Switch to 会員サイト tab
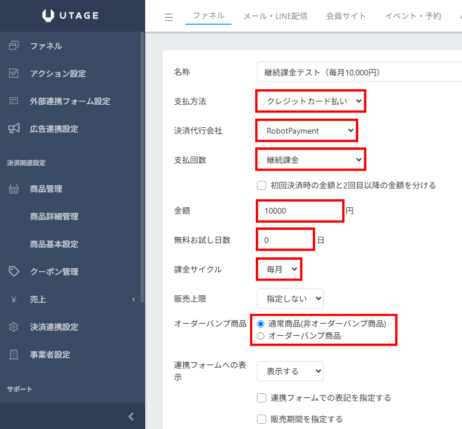This screenshot has height=429, width=462. (346, 16)
